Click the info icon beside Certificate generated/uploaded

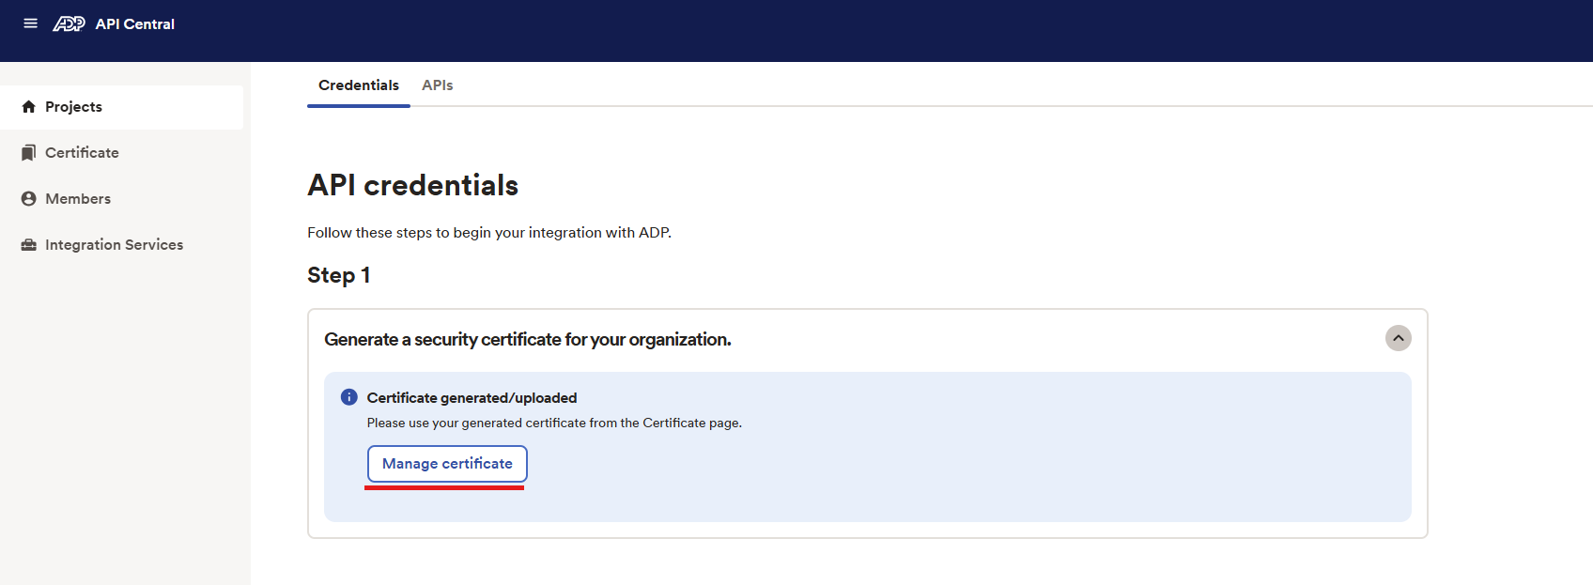pyautogui.click(x=348, y=397)
